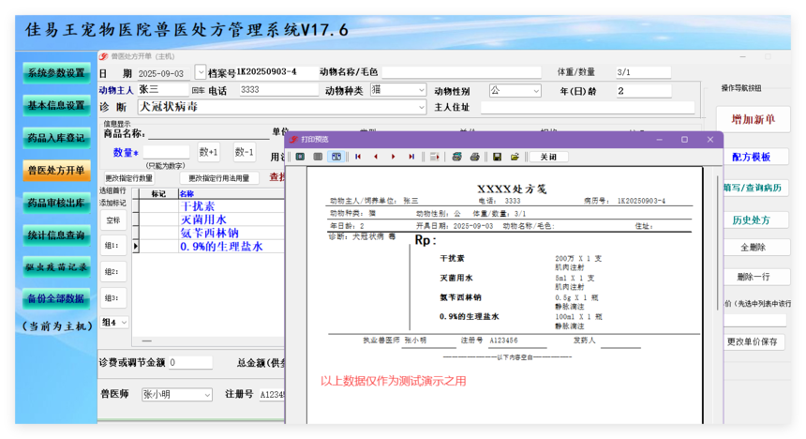Open 统计信息查询 in sidebar
806x439 pixels.
click(56, 235)
